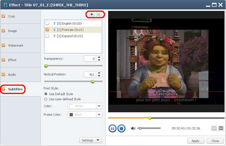This screenshot has height=146, width=226.
Task: Select Use Default Style radio button
Action: tap(46, 94)
